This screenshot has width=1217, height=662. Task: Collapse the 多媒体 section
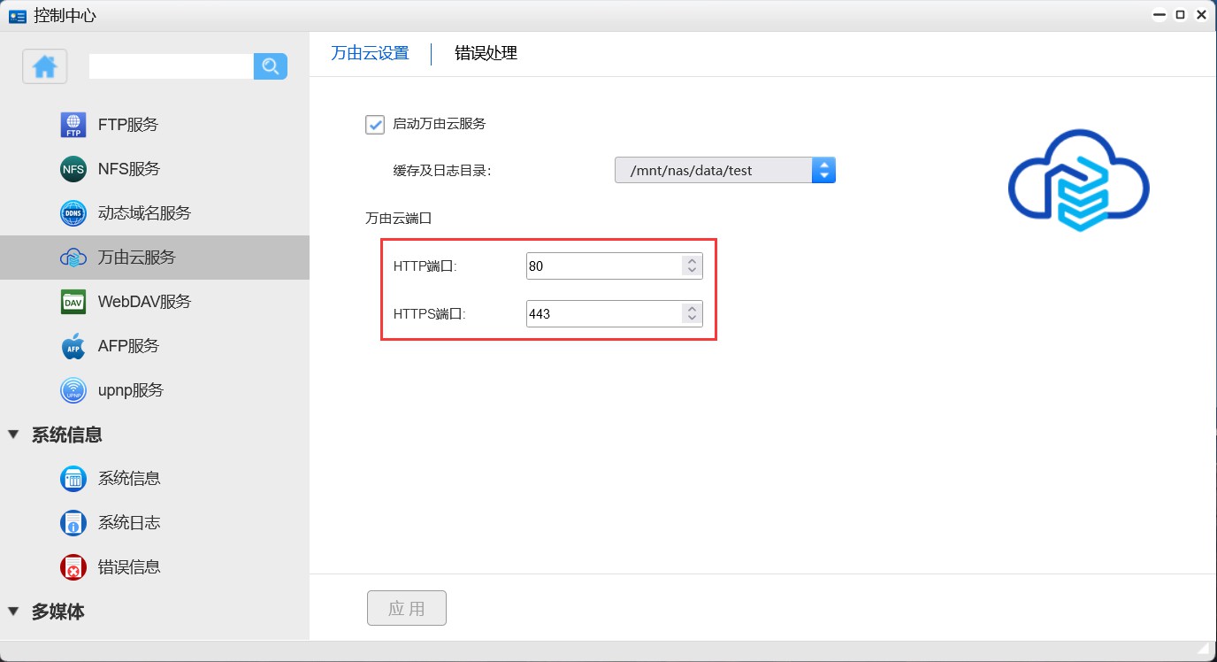[13, 612]
